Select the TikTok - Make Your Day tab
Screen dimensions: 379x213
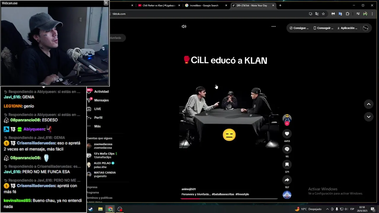point(252,5)
